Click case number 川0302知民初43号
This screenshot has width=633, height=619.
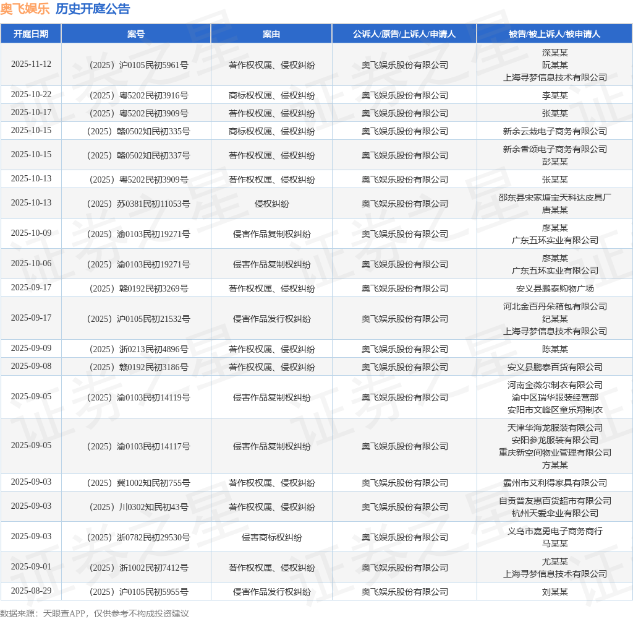[x=138, y=507]
